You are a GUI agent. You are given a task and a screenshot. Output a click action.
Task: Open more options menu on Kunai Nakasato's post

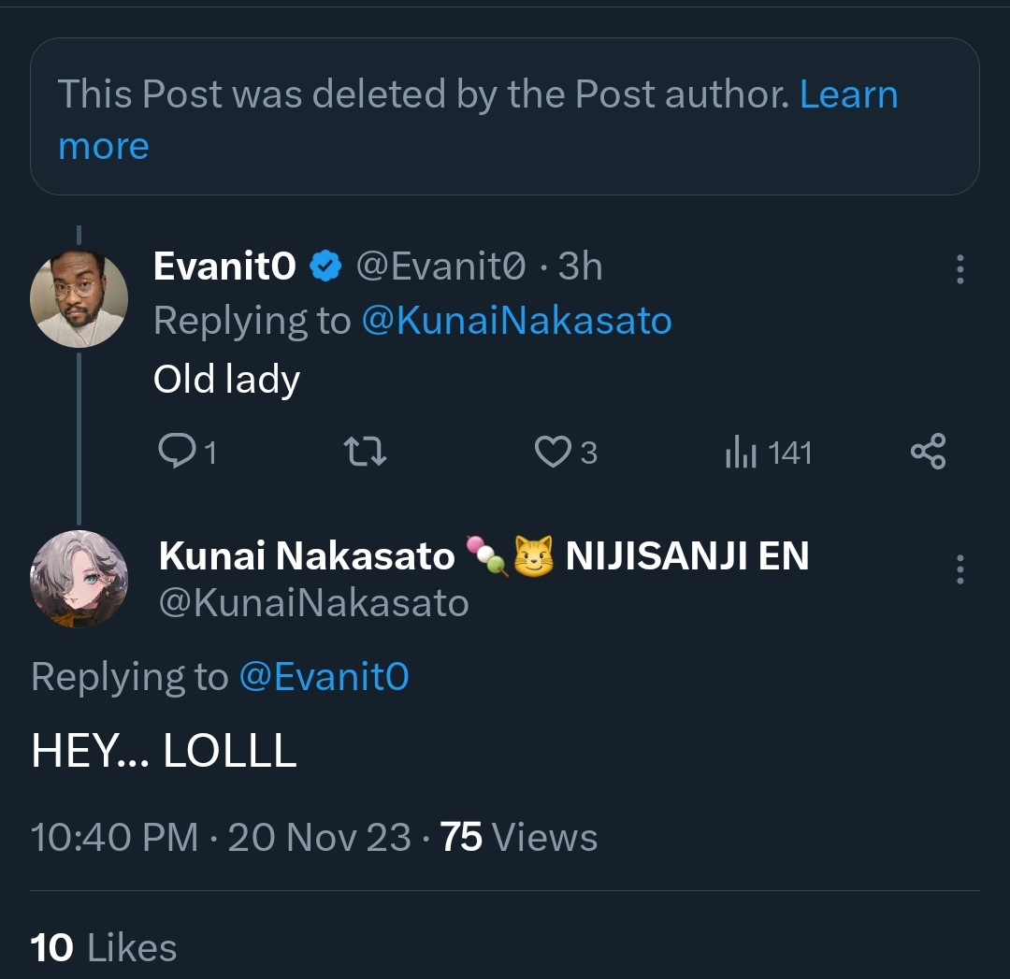(x=959, y=569)
